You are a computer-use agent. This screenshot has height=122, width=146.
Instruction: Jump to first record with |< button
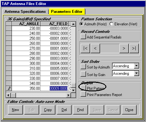click(x=85, y=48)
